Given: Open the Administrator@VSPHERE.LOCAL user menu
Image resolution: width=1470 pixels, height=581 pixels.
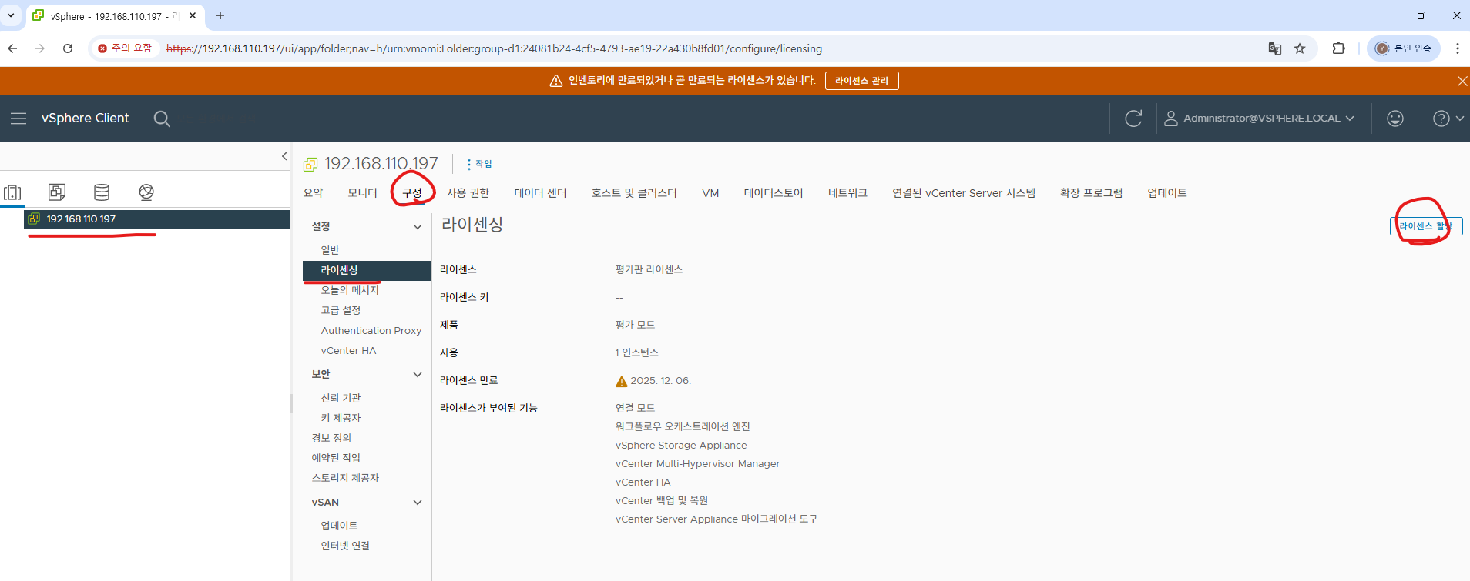Looking at the screenshot, I should point(1259,119).
